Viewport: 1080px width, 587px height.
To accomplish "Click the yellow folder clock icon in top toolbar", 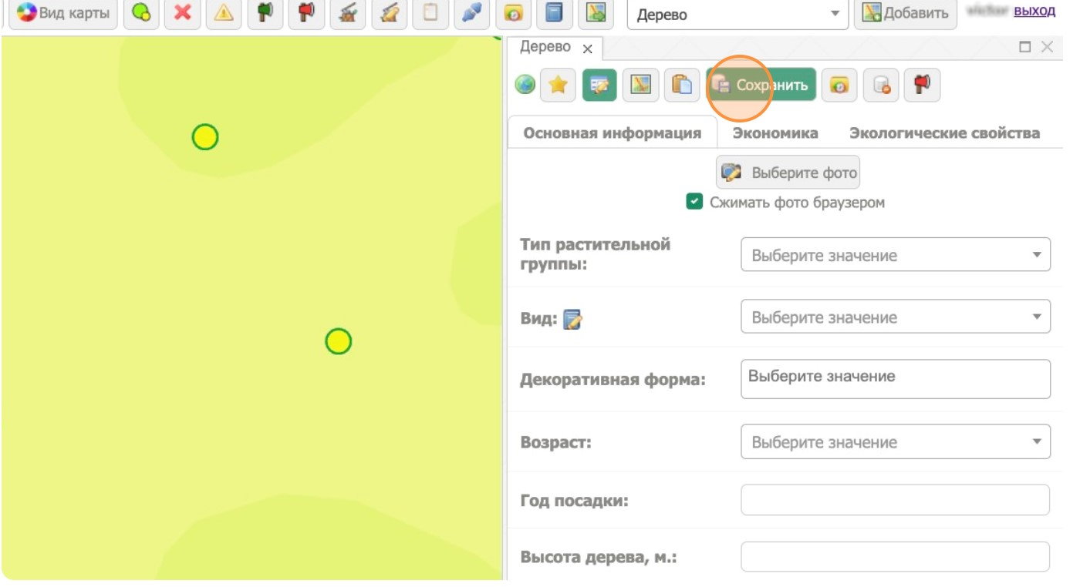I will coord(513,13).
